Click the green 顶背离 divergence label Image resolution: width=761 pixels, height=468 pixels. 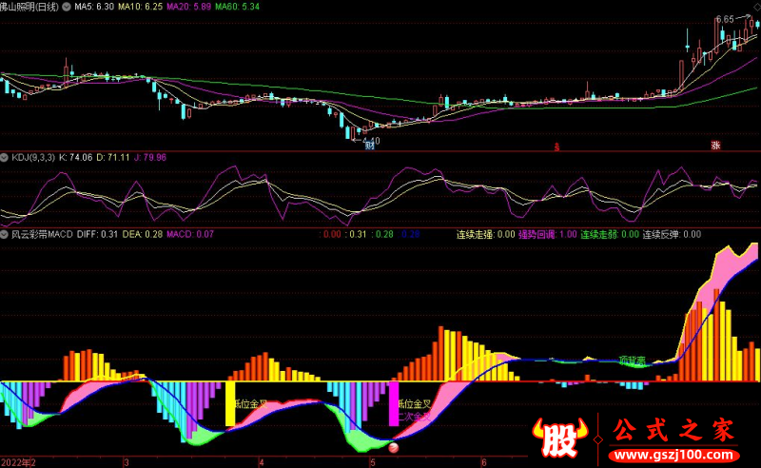point(633,361)
